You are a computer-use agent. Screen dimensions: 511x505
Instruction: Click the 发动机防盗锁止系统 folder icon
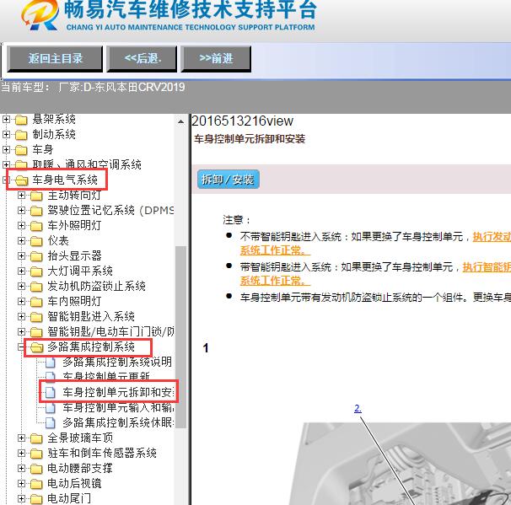pyautogui.click(x=36, y=287)
